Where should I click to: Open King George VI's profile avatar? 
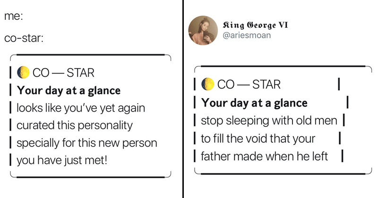click(203, 31)
